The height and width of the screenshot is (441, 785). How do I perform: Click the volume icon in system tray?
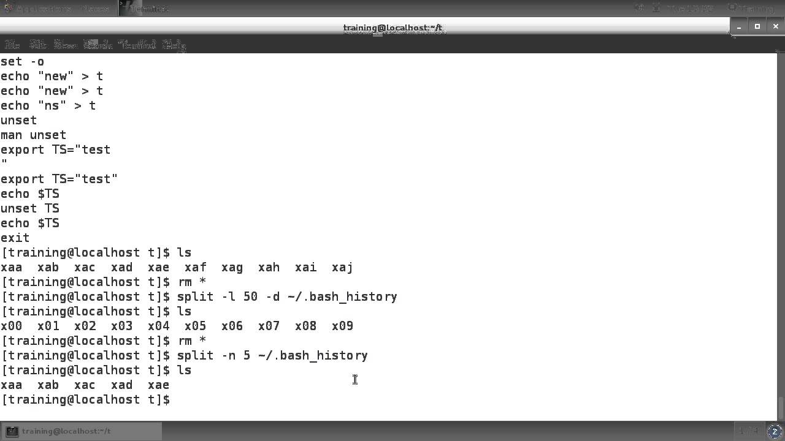click(x=639, y=9)
